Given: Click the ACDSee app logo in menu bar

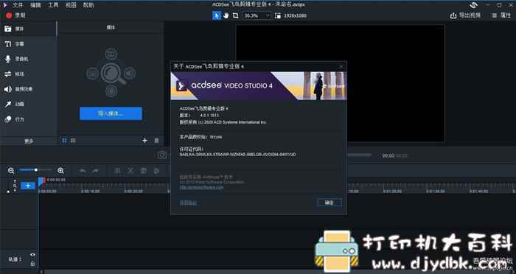Looking at the screenshot, I should coord(4,5).
